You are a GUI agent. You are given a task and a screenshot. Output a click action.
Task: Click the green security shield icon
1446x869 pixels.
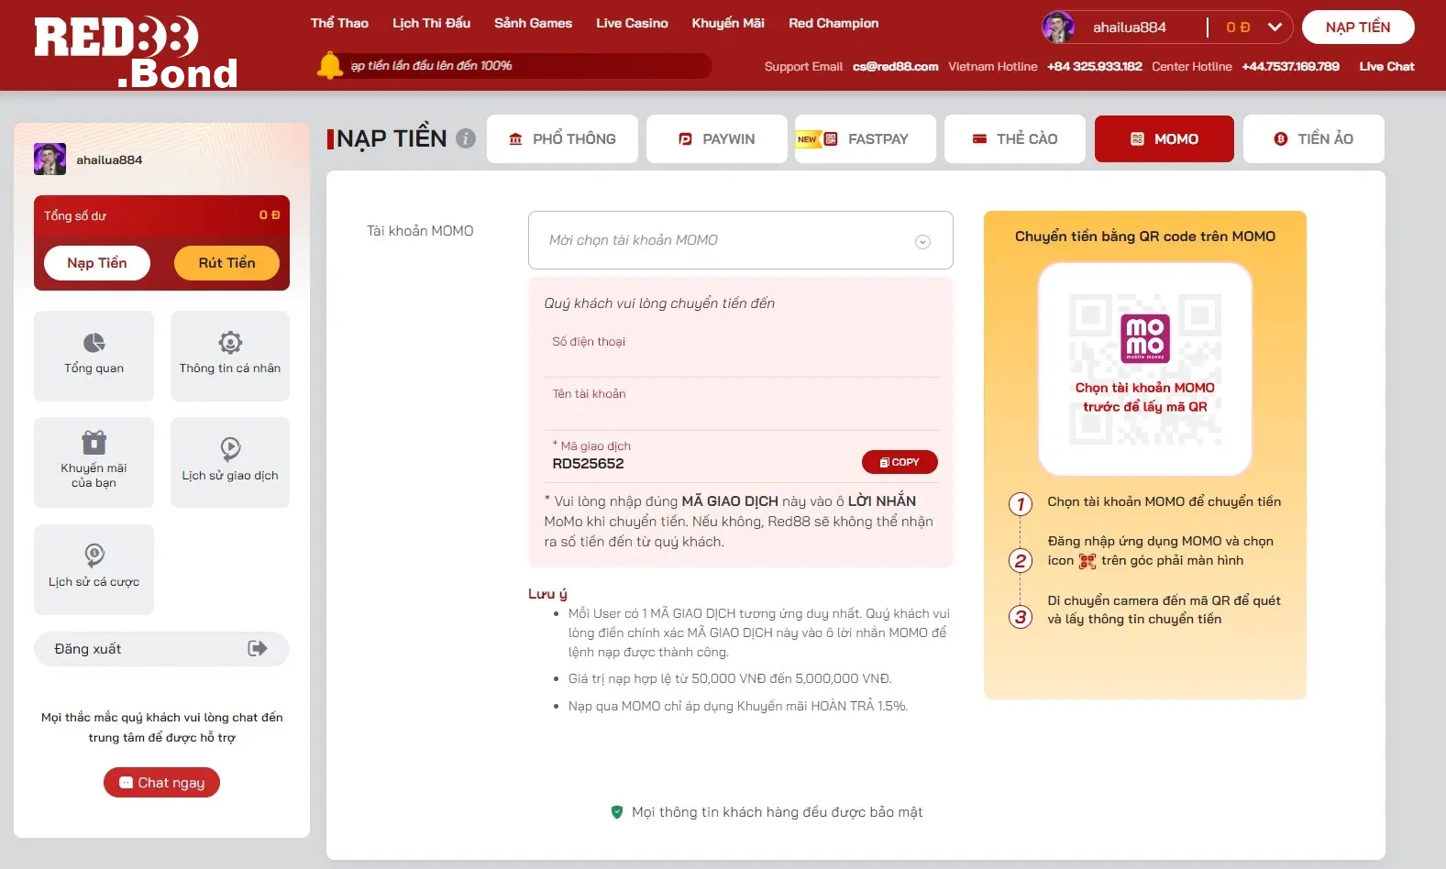pyautogui.click(x=617, y=812)
